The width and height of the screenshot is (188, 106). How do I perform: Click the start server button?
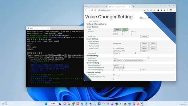(x=117, y=29)
